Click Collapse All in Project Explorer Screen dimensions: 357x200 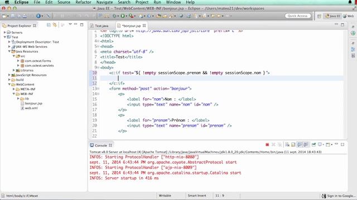[x=49, y=25]
